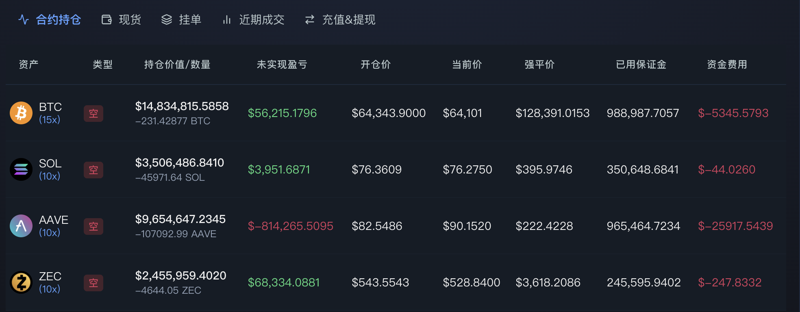The image size is (800, 312).
Task: Click the Zcash coin icon
Action: (x=21, y=282)
